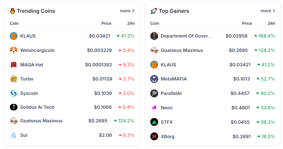Click the Top Gainers rocket title

170,11
